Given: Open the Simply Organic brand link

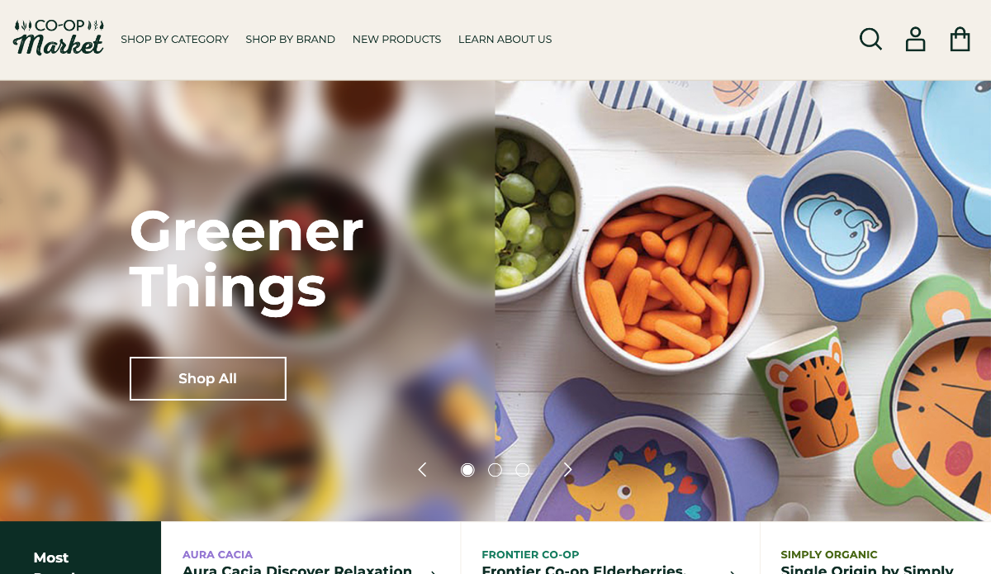Looking at the screenshot, I should (x=829, y=554).
